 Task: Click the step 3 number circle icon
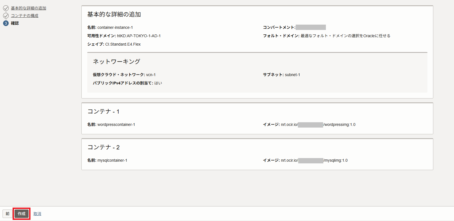coord(6,23)
